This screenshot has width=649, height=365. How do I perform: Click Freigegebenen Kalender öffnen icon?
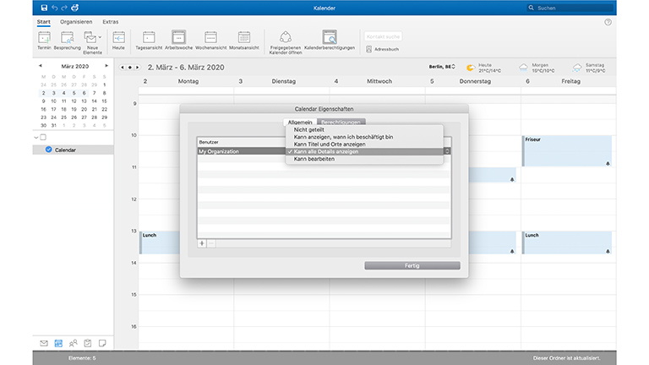point(282,37)
